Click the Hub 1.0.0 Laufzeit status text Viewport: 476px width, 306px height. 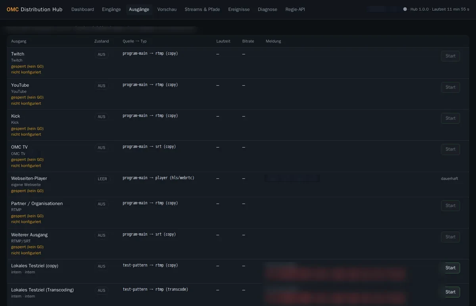point(440,9)
